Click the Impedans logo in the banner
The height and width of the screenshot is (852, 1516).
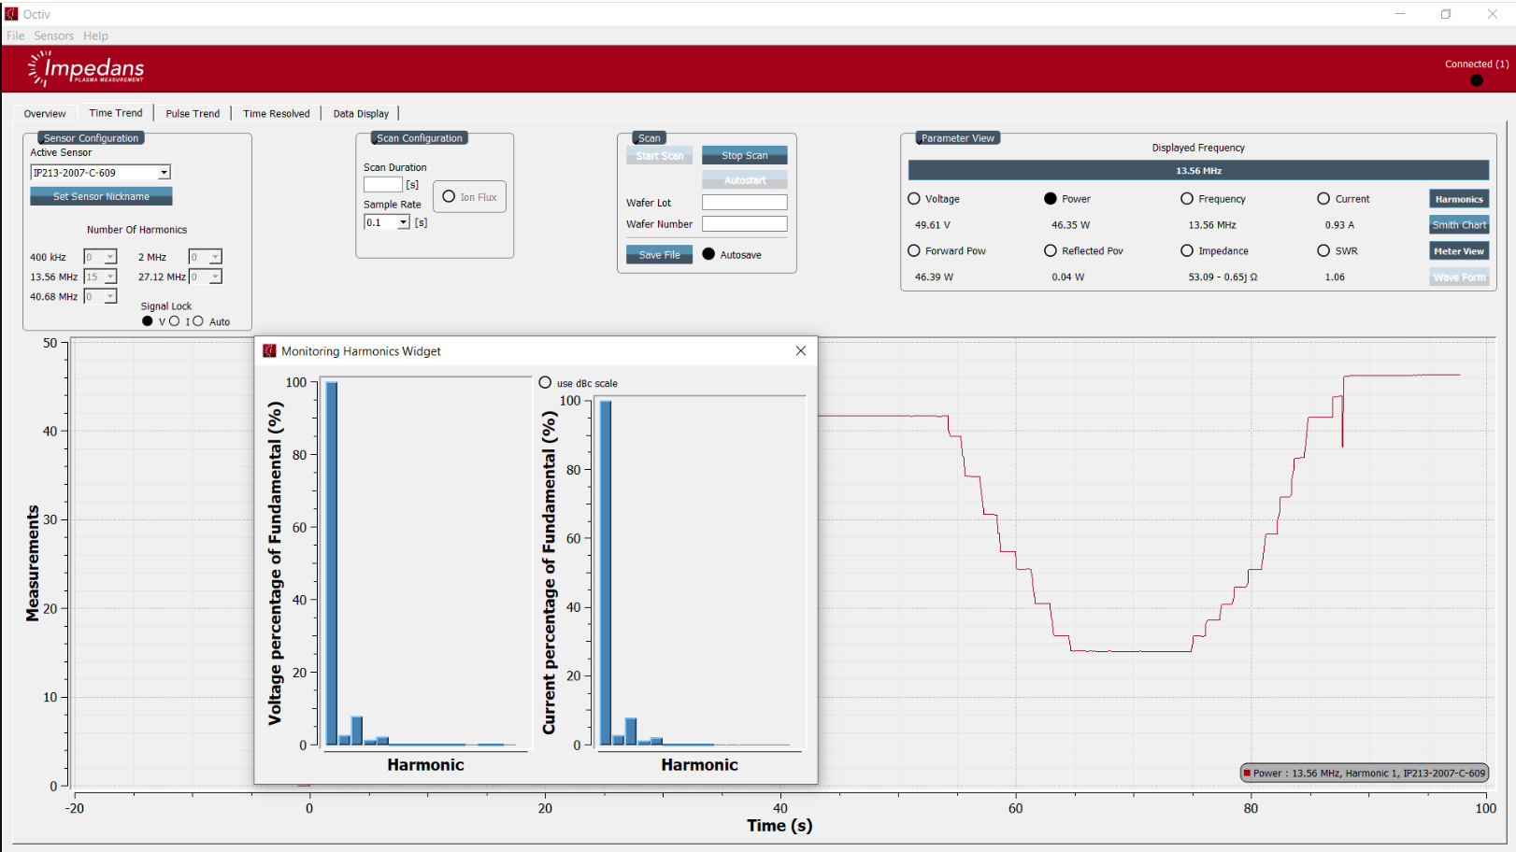(x=86, y=69)
